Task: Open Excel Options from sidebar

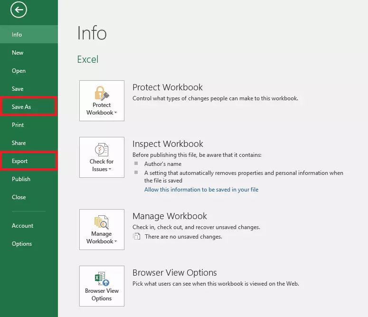Action: coord(29,244)
